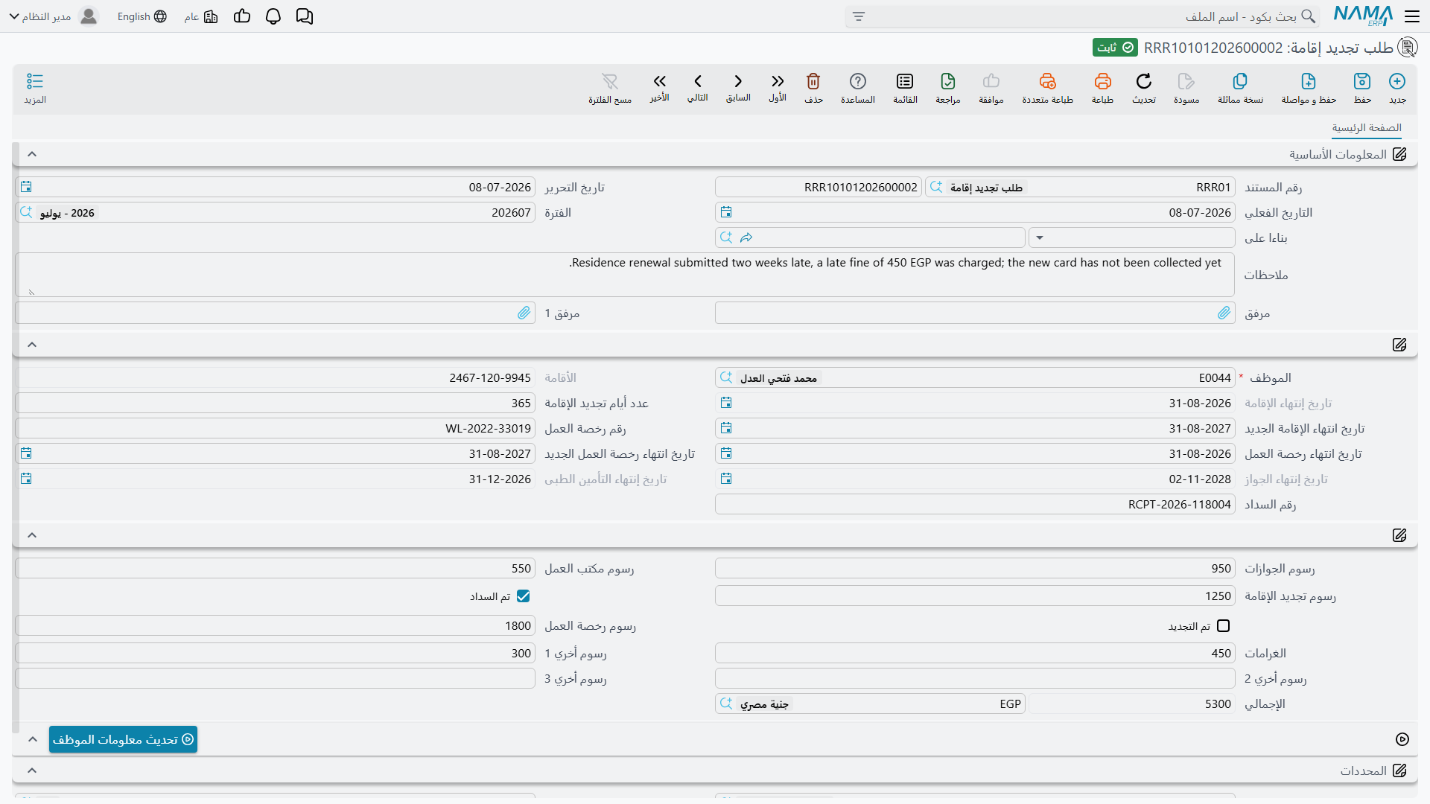
Task: Toggle the Paid (تم السداد) checkbox
Action: (x=524, y=596)
